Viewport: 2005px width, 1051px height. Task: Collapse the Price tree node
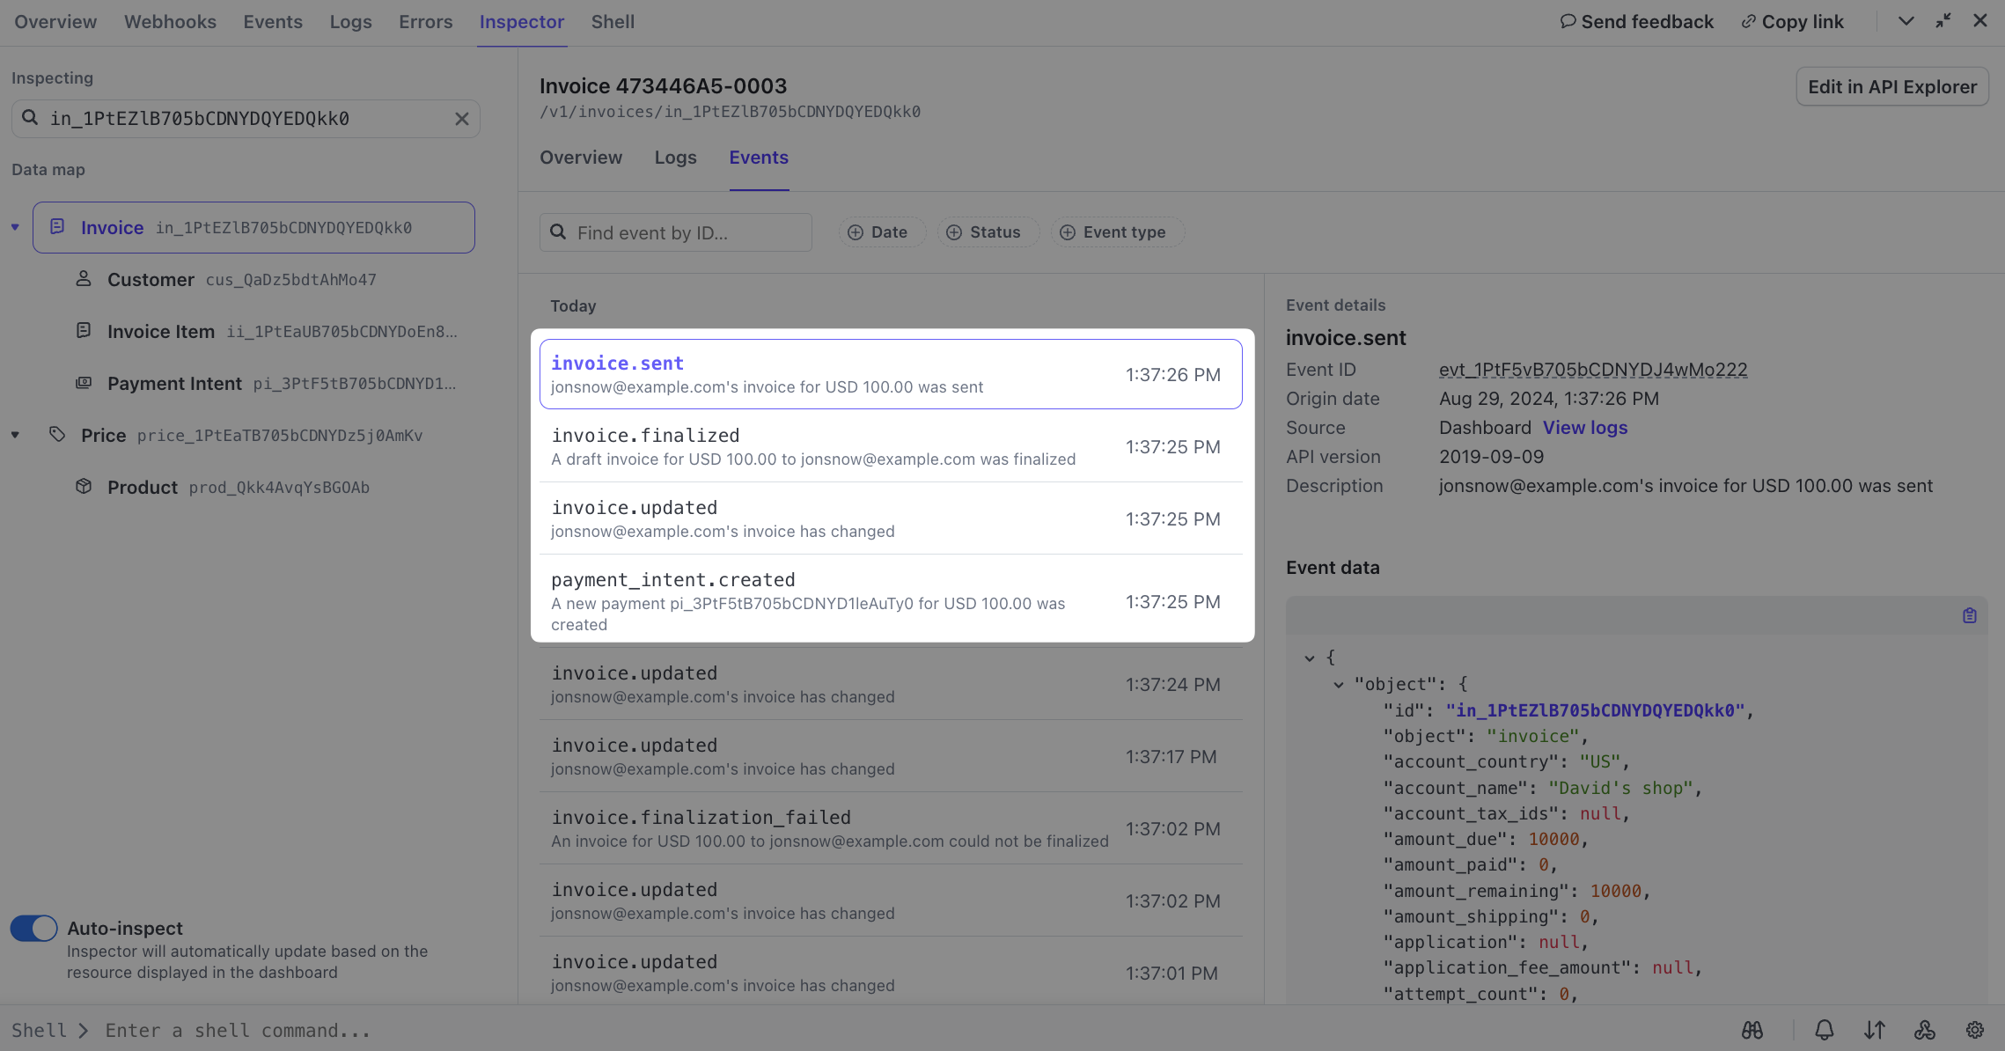pos(15,435)
